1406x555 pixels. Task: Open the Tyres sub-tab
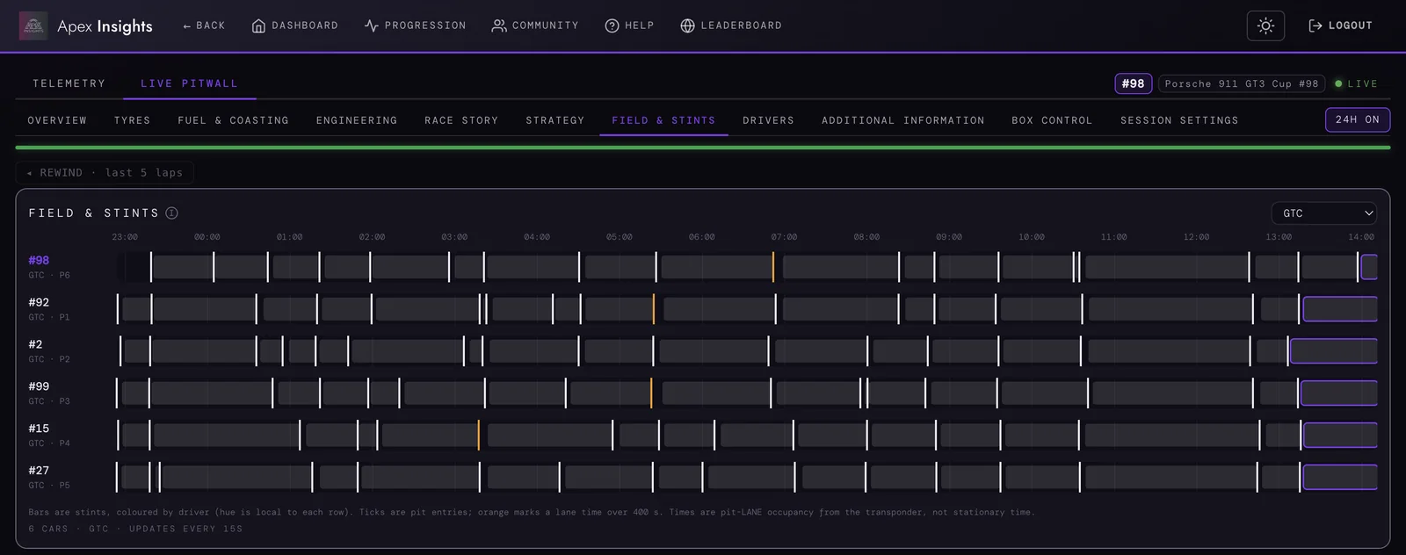tap(132, 120)
